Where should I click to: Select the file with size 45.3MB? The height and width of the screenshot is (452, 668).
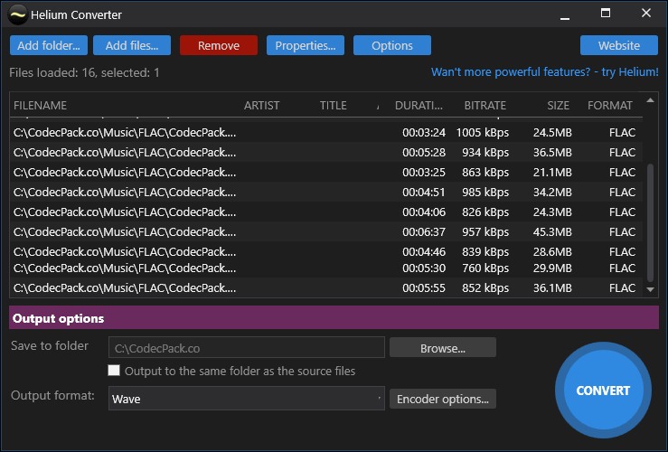(326, 231)
